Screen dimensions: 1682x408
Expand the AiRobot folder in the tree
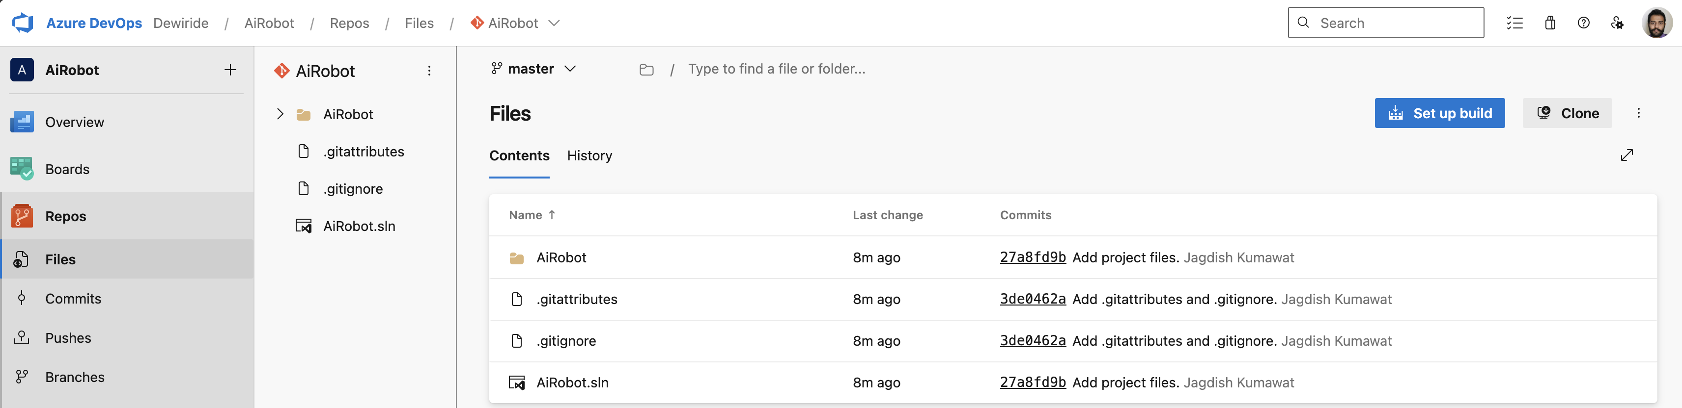[x=280, y=113]
